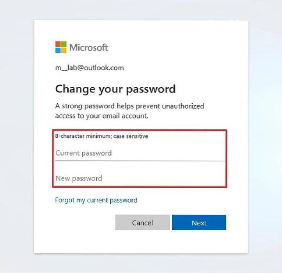Click the "Change your password" heading
The width and height of the screenshot is (282, 273).
click(115, 89)
